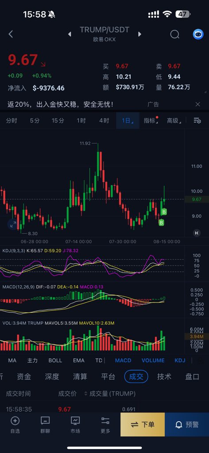Tap the KDJ(9,3,3) indicator label
Viewport: 209px width, 453px height.
click(14, 250)
